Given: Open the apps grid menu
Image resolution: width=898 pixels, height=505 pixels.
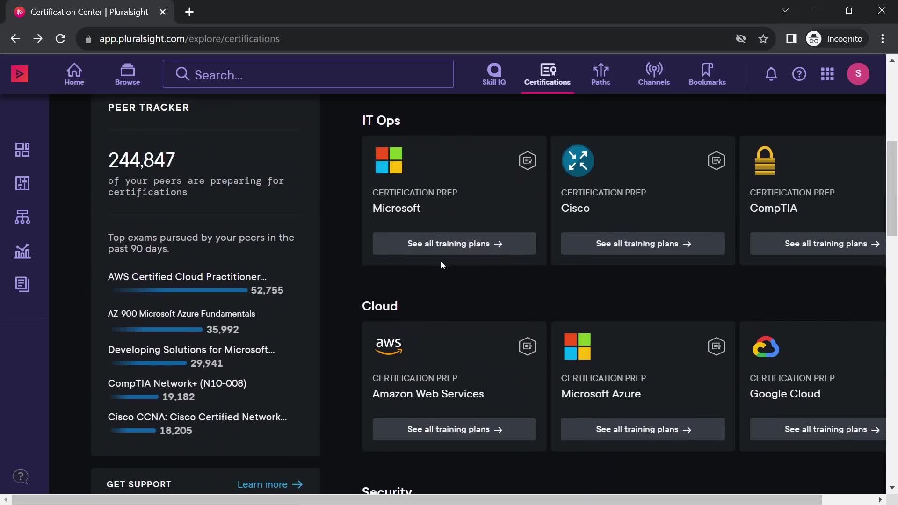Looking at the screenshot, I should pos(827,74).
